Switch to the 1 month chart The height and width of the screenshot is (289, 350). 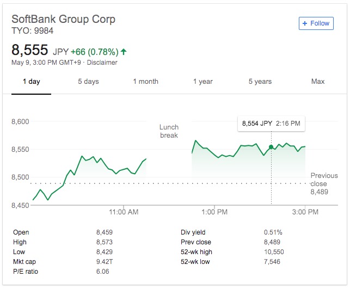pyautogui.click(x=145, y=82)
